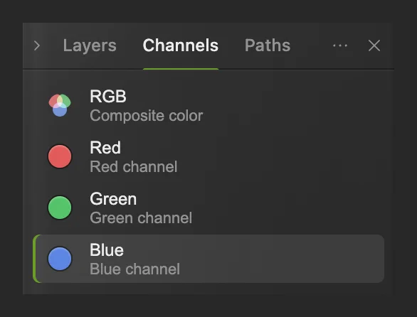Viewport: 417px width, 317px height.
Task: Click the 'Composite color' subtitle text
Action: click(147, 116)
